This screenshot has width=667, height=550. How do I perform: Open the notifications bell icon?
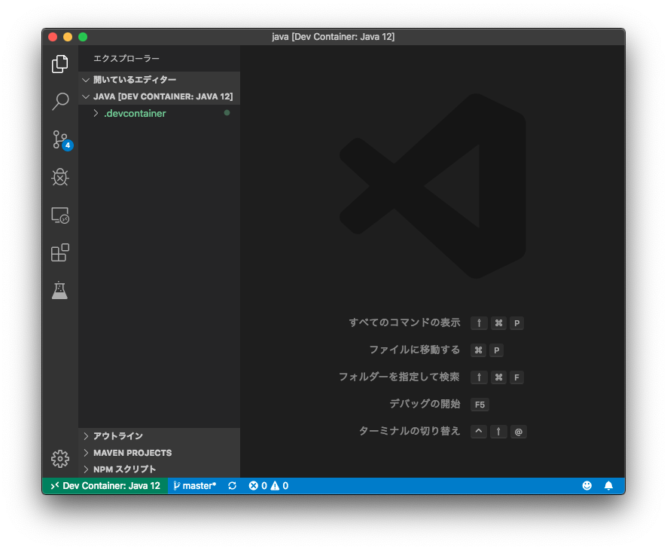[x=609, y=486]
